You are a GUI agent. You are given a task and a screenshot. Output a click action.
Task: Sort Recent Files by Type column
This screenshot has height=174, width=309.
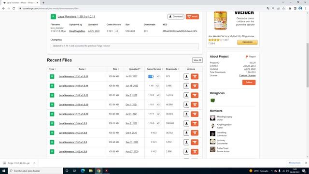tap(52, 69)
